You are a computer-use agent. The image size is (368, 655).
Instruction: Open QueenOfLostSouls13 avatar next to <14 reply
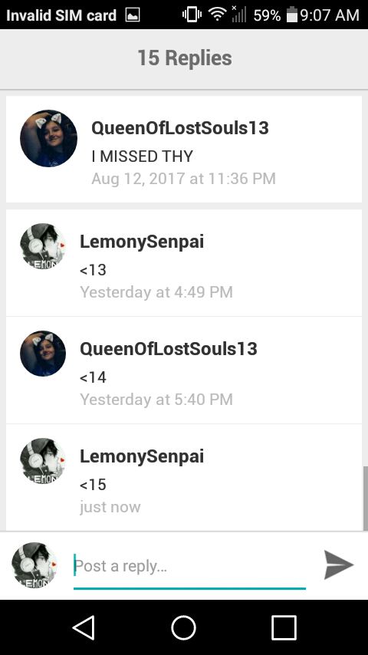[43, 354]
